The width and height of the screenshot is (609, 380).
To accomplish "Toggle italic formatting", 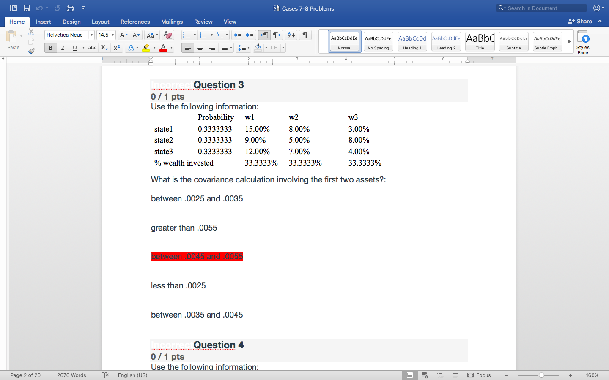I will click(63, 48).
